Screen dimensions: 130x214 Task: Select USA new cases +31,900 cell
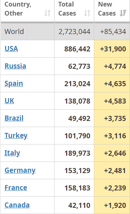[x=112, y=49]
